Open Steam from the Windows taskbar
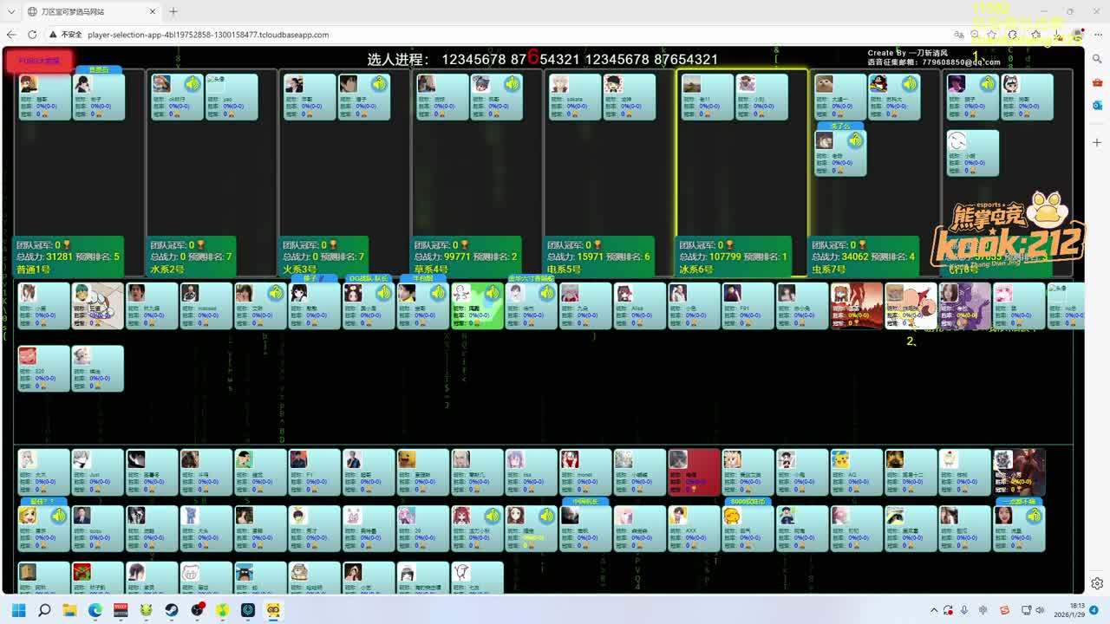This screenshot has height=624, width=1110. tap(172, 610)
